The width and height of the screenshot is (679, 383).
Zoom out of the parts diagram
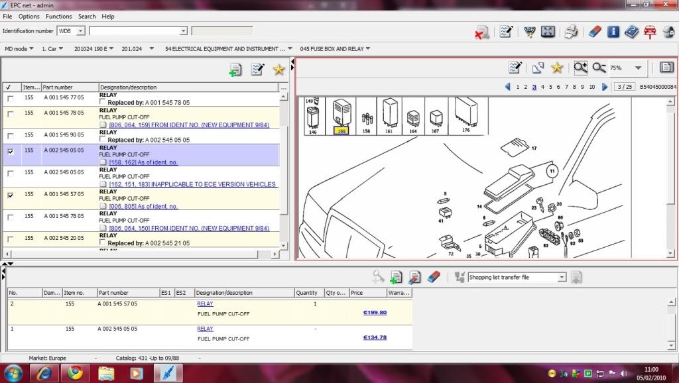pyautogui.click(x=599, y=68)
